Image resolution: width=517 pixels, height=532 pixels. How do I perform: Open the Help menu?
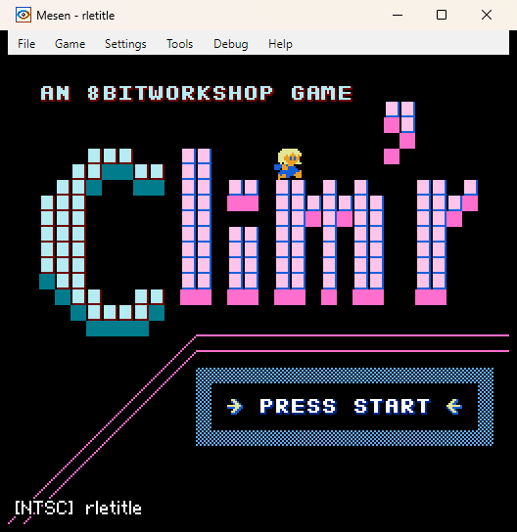(x=280, y=44)
